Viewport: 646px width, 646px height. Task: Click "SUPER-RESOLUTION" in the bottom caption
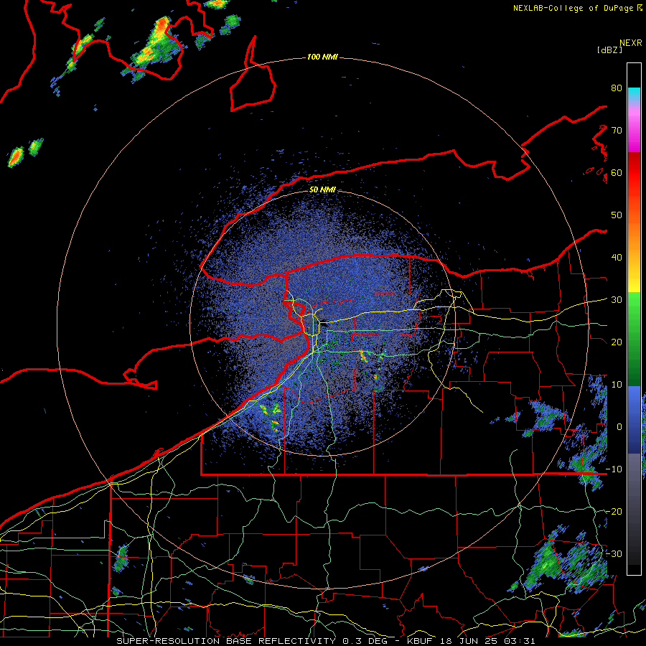tap(169, 641)
